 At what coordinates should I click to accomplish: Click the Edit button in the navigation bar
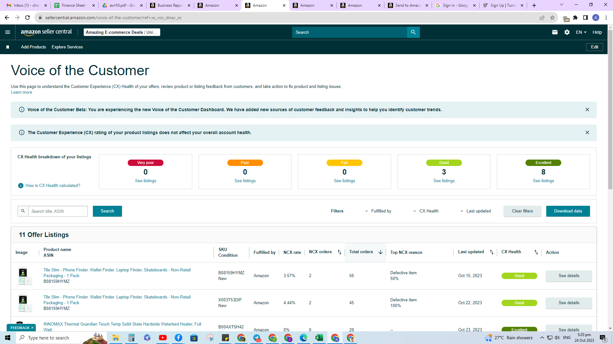pyautogui.click(x=594, y=47)
